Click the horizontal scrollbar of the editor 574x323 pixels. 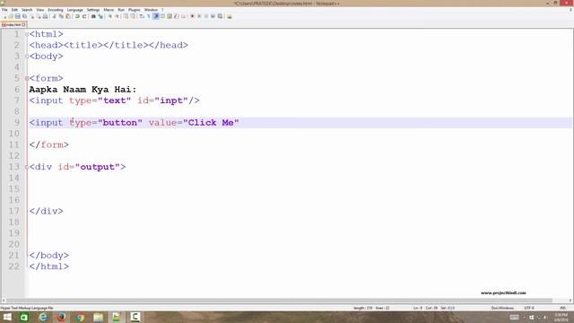coord(280,301)
